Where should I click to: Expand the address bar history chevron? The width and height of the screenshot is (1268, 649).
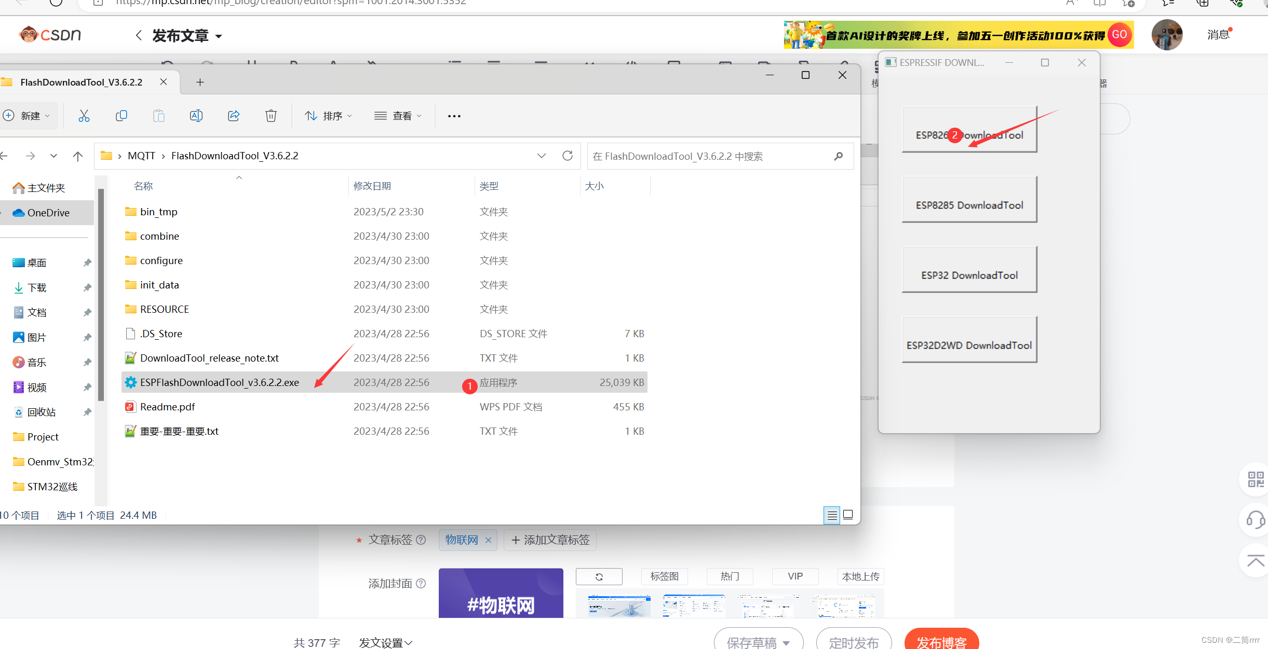point(542,156)
